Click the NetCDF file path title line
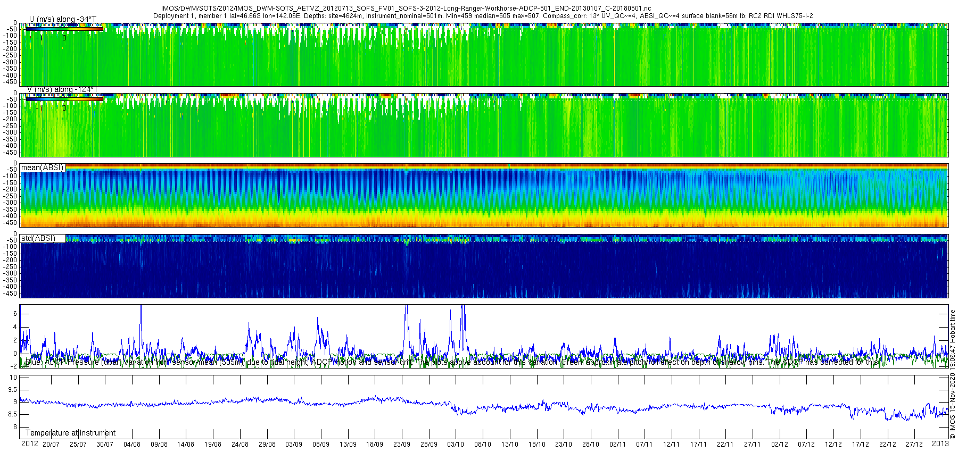The width and height of the screenshot is (958, 452). [x=406, y=9]
